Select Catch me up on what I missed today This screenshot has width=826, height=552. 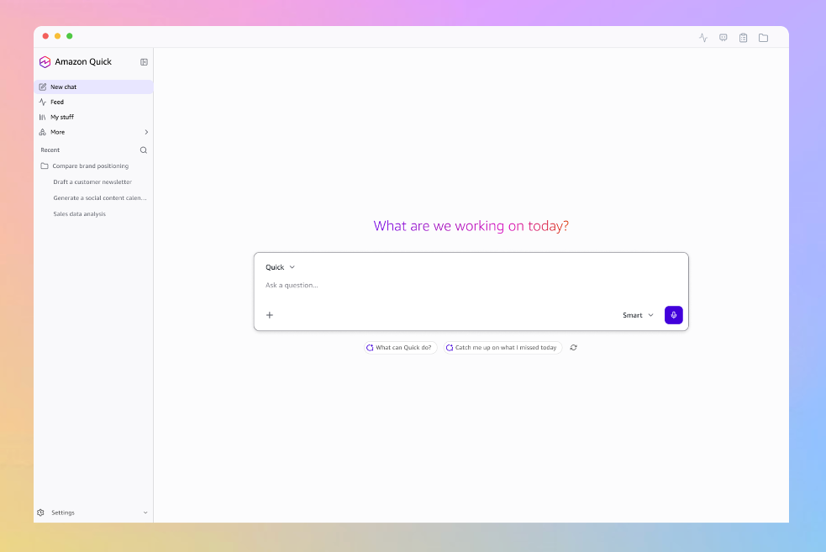tap(503, 348)
